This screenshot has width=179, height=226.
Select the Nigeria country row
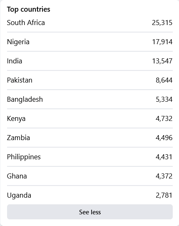tap(90, 42)
